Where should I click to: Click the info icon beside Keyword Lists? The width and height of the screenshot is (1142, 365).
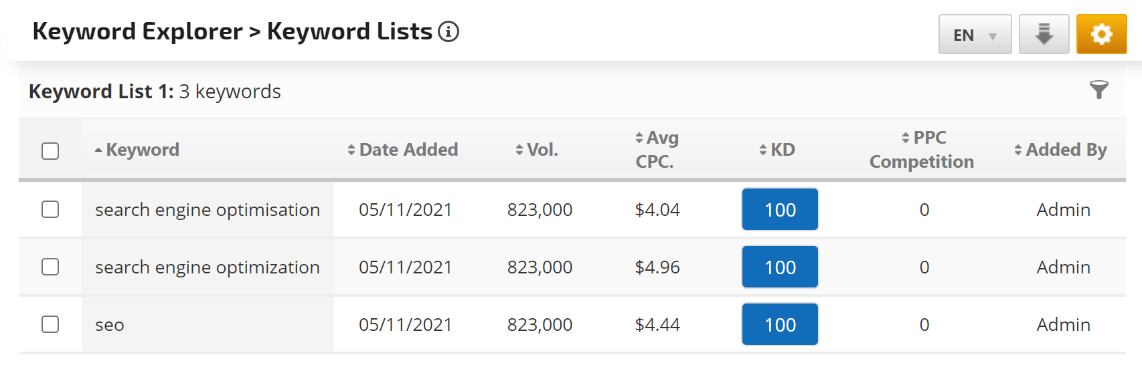(448, 31)
